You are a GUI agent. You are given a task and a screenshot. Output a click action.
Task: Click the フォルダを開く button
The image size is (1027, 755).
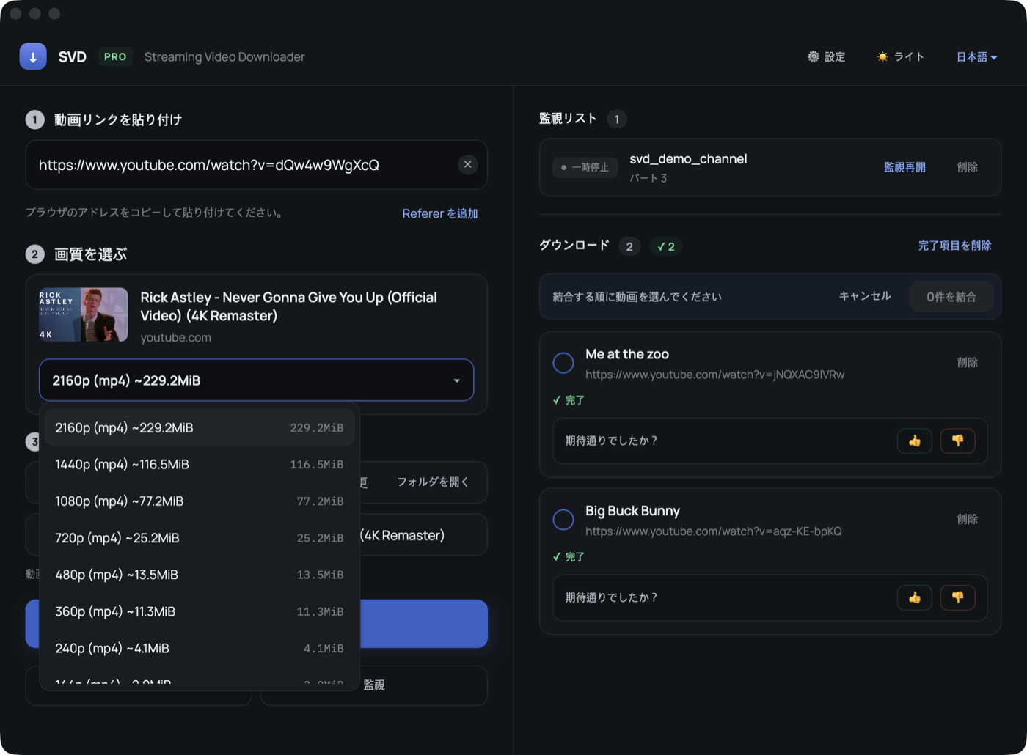[433, 482]
